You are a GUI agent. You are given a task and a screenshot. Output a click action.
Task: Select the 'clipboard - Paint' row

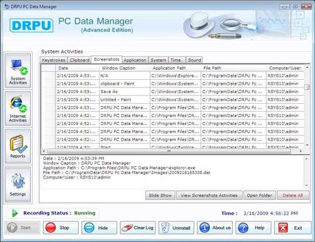(173, 84)
